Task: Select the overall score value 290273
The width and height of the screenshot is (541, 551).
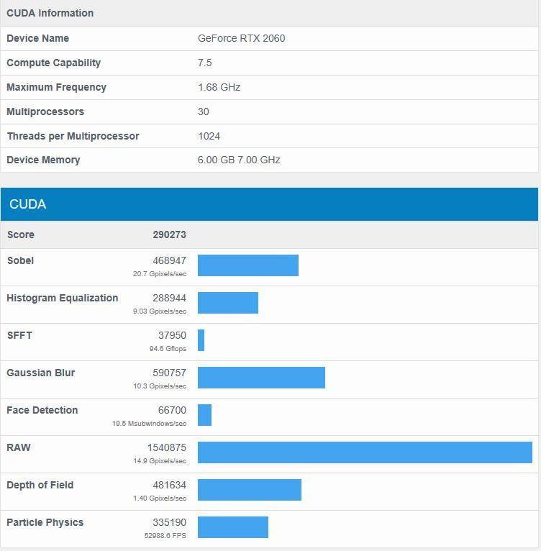Action: point(169,234)
